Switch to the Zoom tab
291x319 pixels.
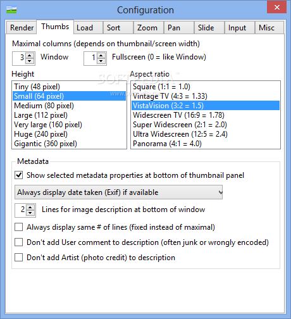(x=149, y=28)
